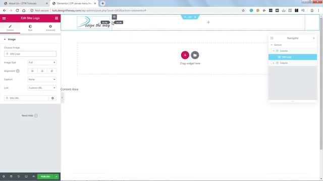Preview changes with footer eye icon
This screenshot has height=181, width=323.
(34, 176)
